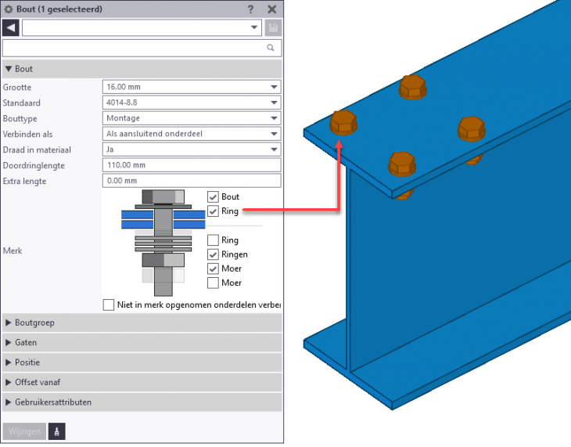Click the property search field
The image size is (571, 447).
[x=142, y=48]
